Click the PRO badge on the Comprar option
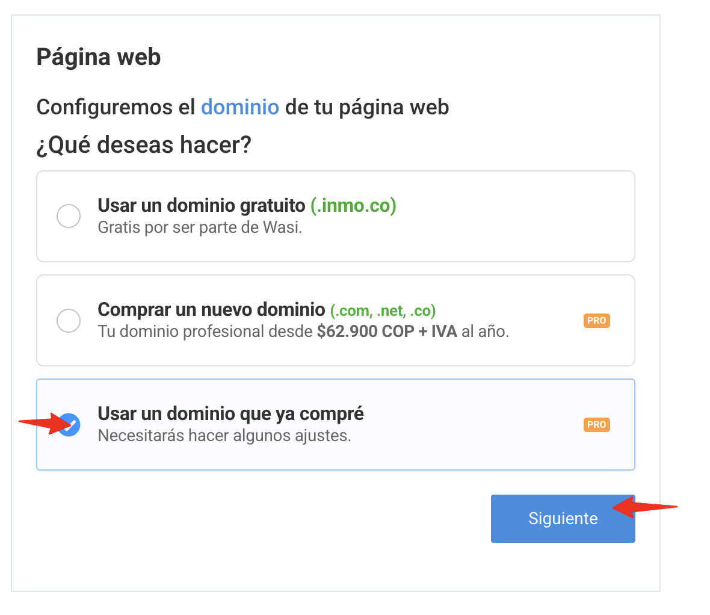This screenshot has width=710, height=615. tap(596, 321)
